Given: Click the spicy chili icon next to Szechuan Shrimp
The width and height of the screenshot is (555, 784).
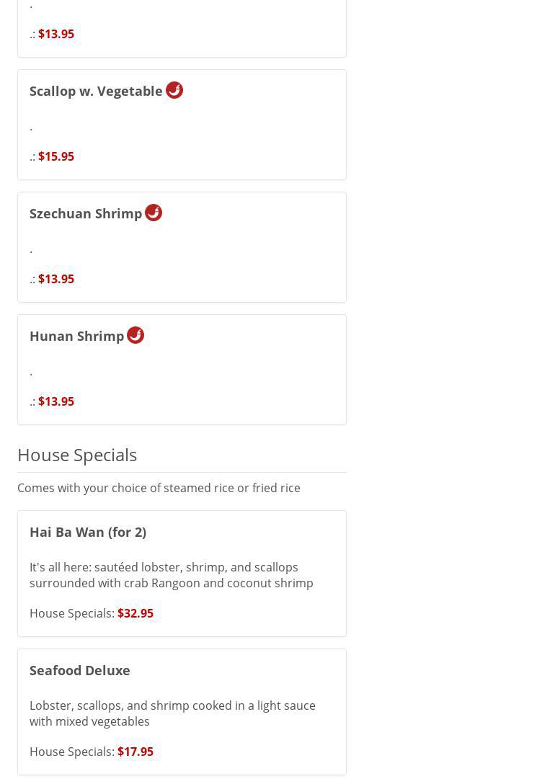Looking at the screenshot, I should (154, 213).
